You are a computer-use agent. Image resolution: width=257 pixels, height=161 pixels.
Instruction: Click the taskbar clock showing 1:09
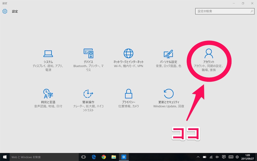247,157
